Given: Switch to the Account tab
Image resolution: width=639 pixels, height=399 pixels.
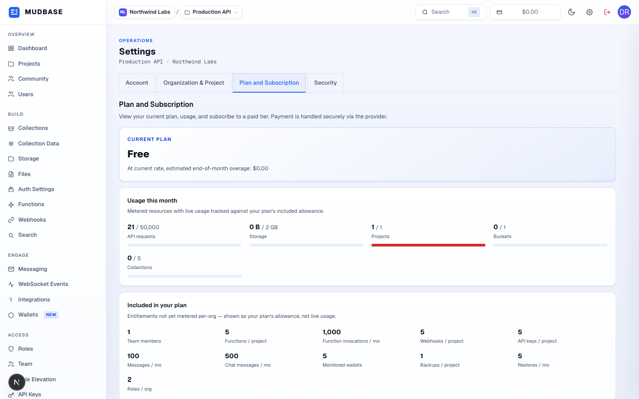Looking at the screenshot, I should pyautogui.click(x=137, y=83).
